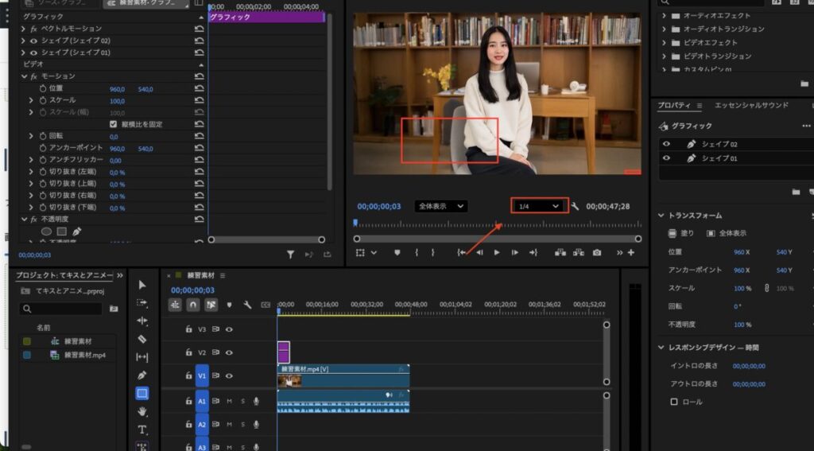Image resolution: width=814 pixels, height=451 pixels.
Task: Hide シェイプ 02 layer in Properties panel
Action: click(667, 144)
